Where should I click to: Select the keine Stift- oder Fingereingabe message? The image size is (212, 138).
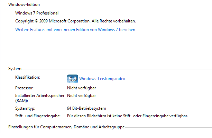click(128, 116)
